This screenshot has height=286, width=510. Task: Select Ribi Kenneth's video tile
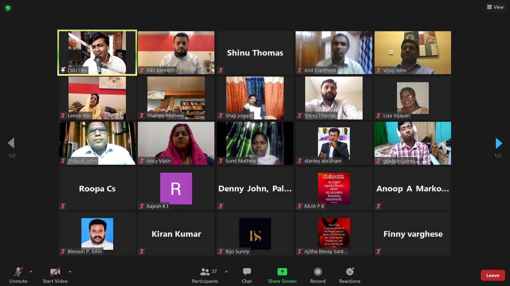point(176,52)
